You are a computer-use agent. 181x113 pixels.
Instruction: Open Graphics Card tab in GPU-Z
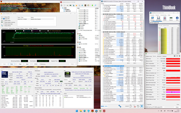pos(149,56)
